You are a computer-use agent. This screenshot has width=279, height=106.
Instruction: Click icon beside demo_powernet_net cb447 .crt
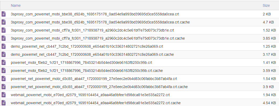pos(4,46)
